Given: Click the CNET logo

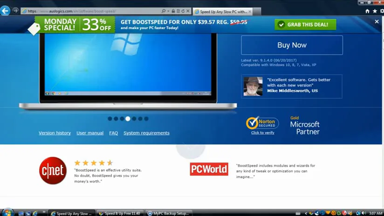Looking at the screenshot, I should pyautogui.click(x=53, y=170).
